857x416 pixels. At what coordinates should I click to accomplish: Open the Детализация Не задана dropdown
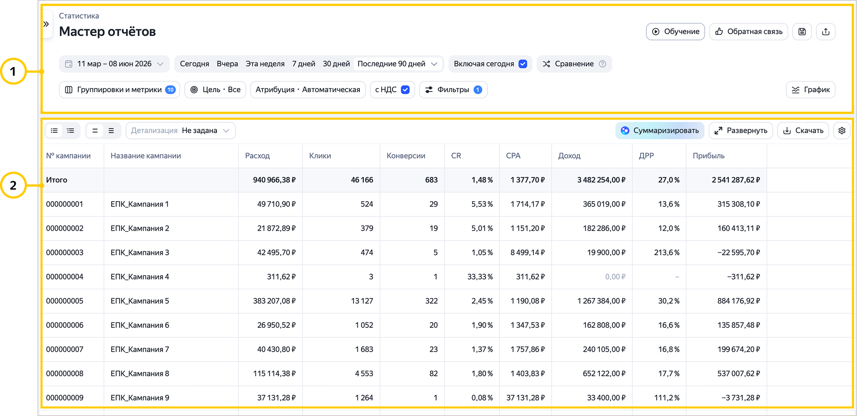click(x=180, y=131)
